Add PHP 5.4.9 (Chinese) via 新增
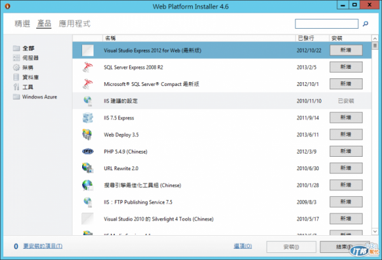 point(346,151)
